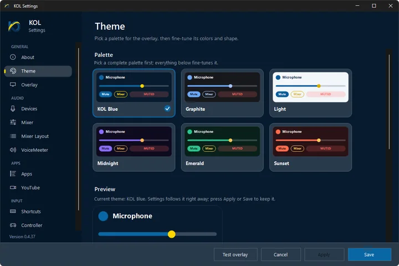Go to the Devices section
This screenshot has width=399, height=266.
pos(38,109)
